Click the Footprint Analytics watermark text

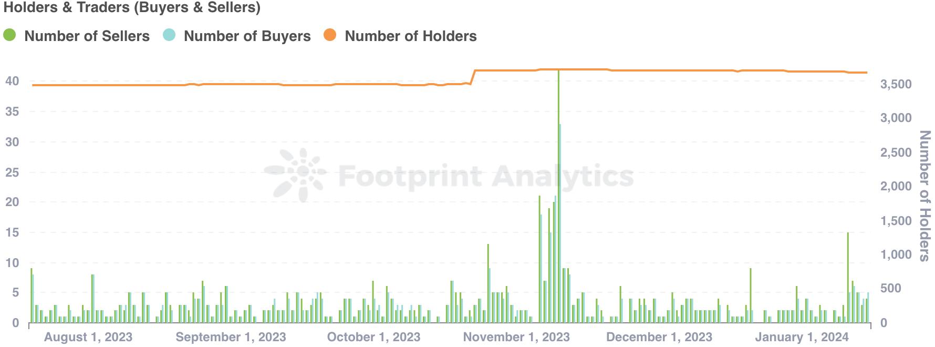point(486,176)
